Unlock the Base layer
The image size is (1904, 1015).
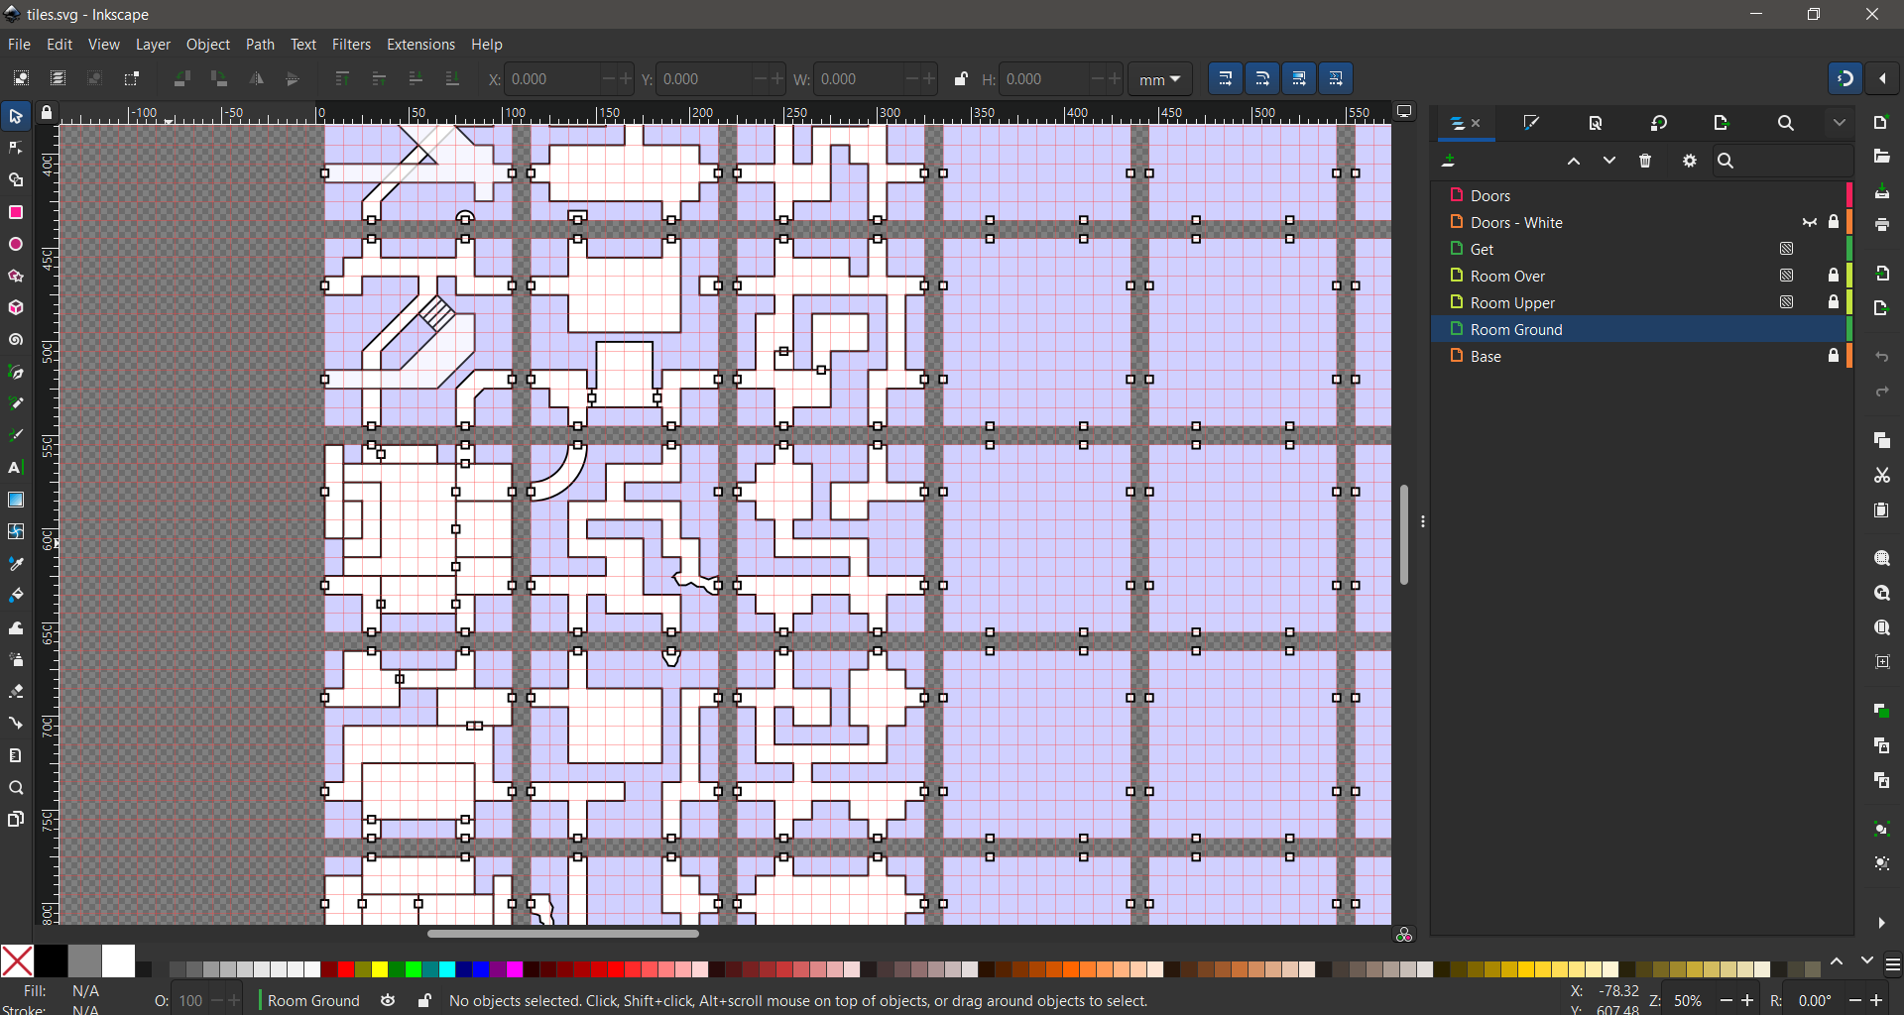1834,356
